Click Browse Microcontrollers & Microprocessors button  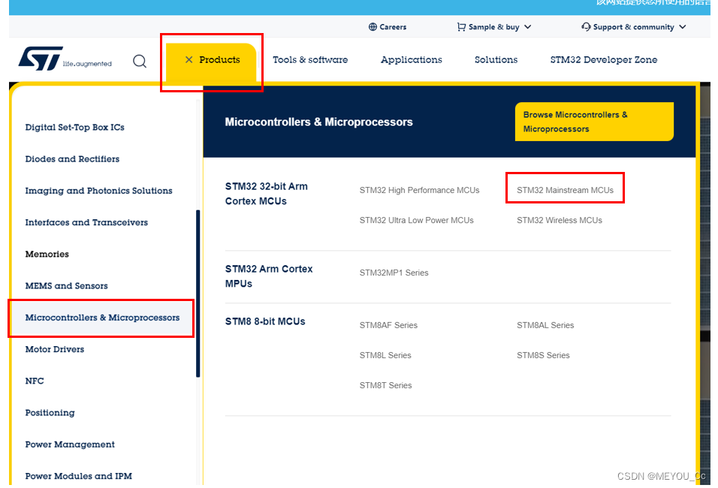coord(594,122)
